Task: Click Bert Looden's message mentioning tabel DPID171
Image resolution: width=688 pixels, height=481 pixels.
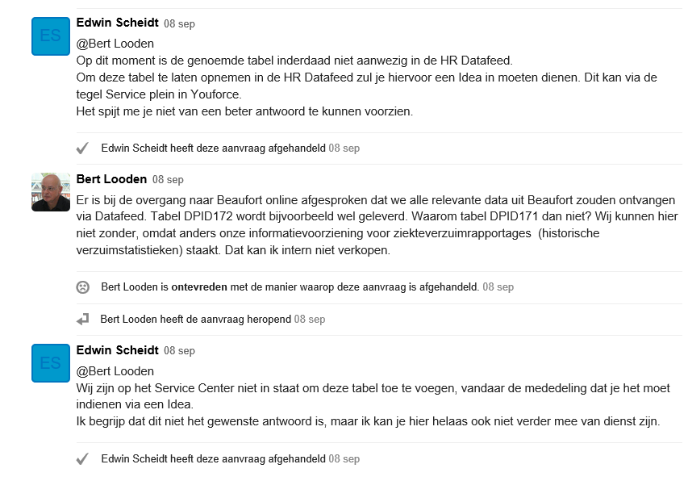Action: [x=376, y=225]
